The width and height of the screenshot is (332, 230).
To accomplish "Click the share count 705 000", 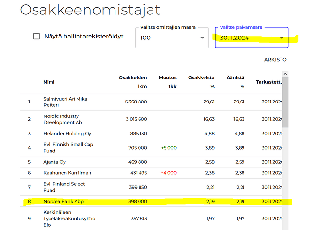I will tap(138, 148).
